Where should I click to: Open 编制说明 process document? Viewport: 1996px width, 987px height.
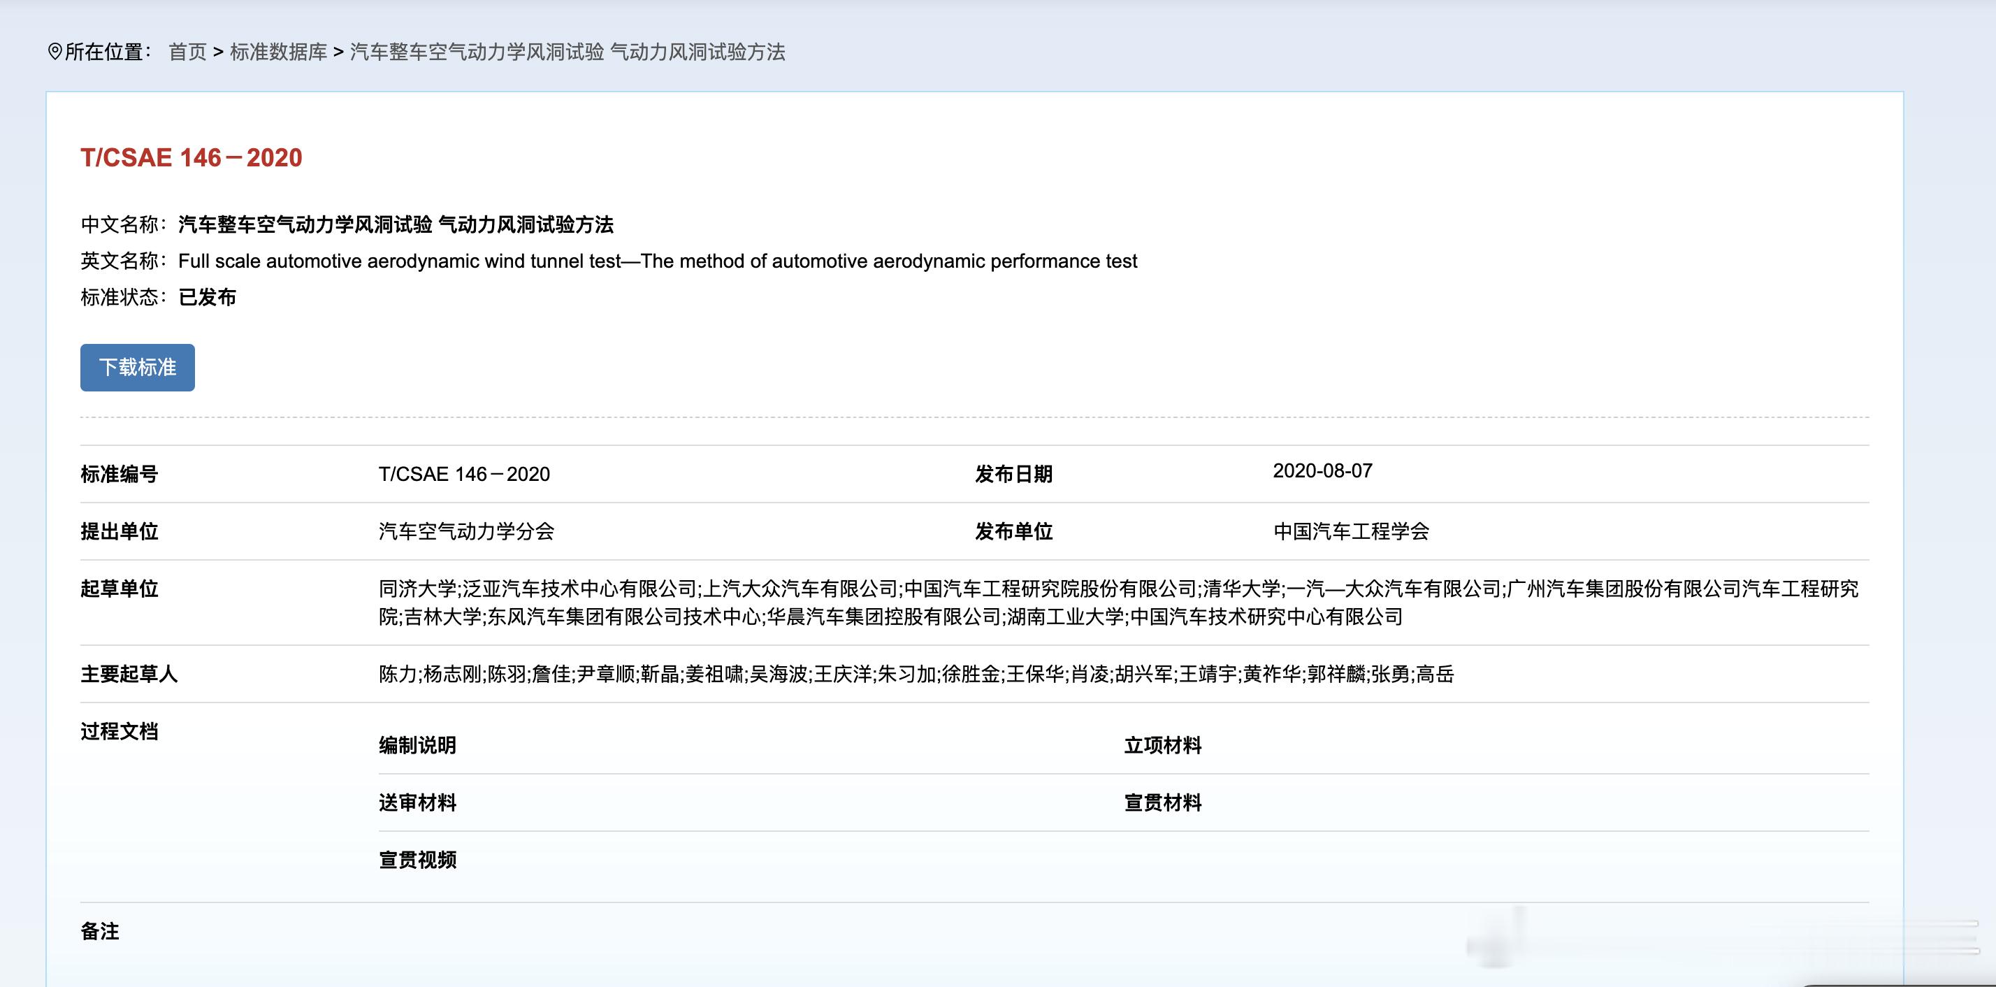pos(417,745)
